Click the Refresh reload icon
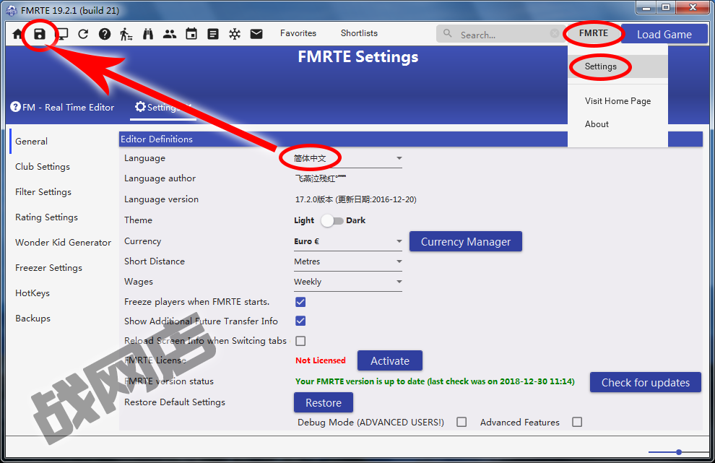Image resolution: width=715 pixels, height=463 pixels. [83, 34]
